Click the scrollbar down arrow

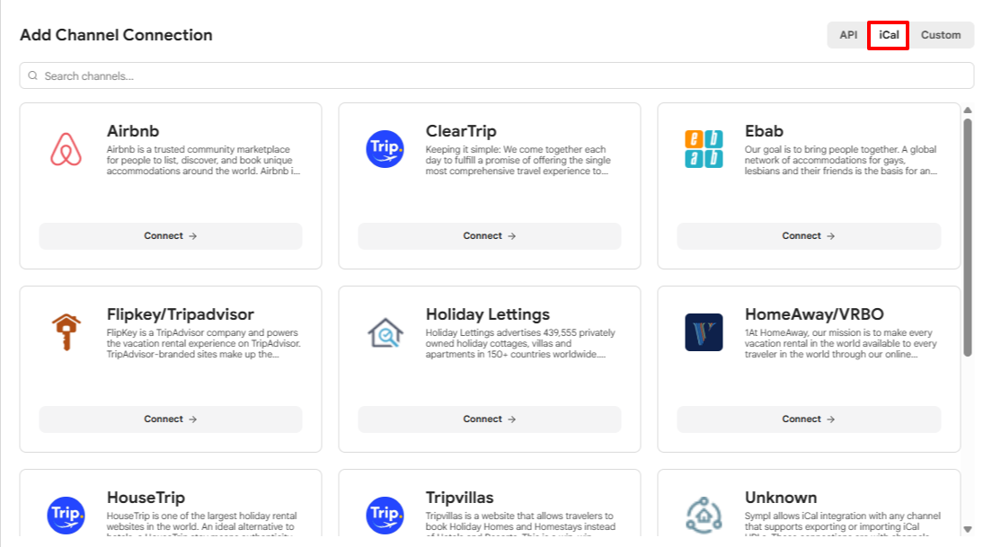coord(968,529)
